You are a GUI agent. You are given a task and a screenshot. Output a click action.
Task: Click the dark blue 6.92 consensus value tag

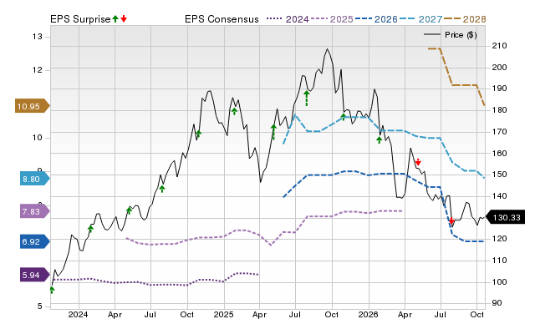[x=35, y=241]
